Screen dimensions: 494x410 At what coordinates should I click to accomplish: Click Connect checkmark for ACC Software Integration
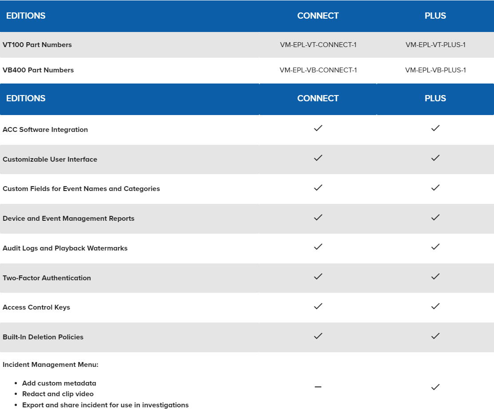coord(318,128)
